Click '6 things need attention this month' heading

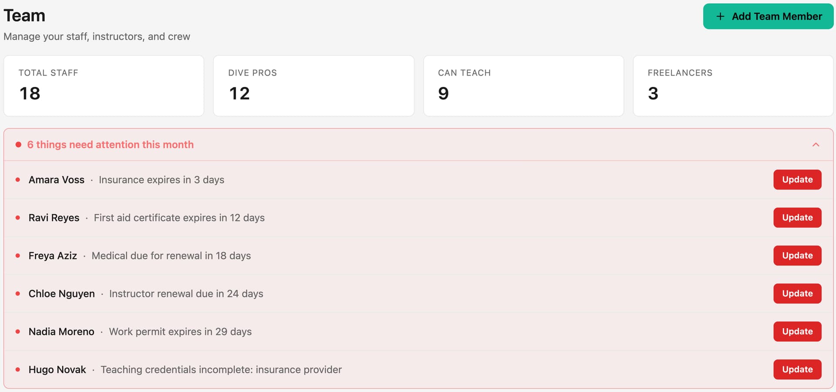coord(110,145)
